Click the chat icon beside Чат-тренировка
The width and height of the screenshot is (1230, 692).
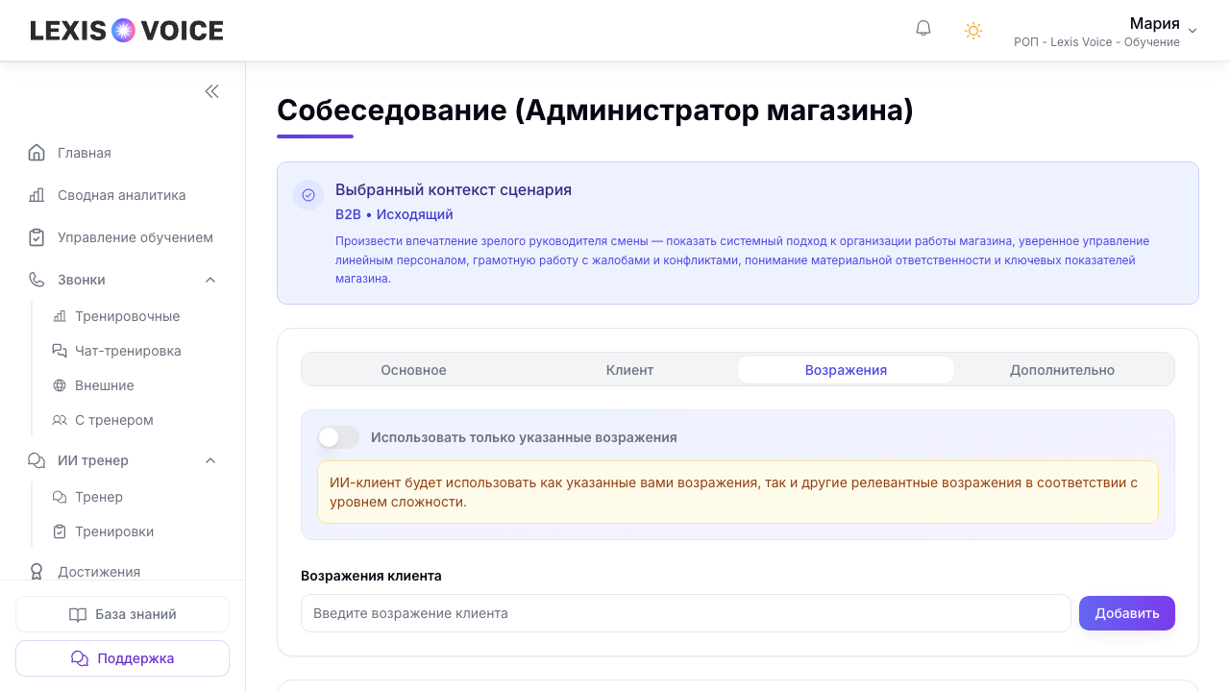pos(60,351)
